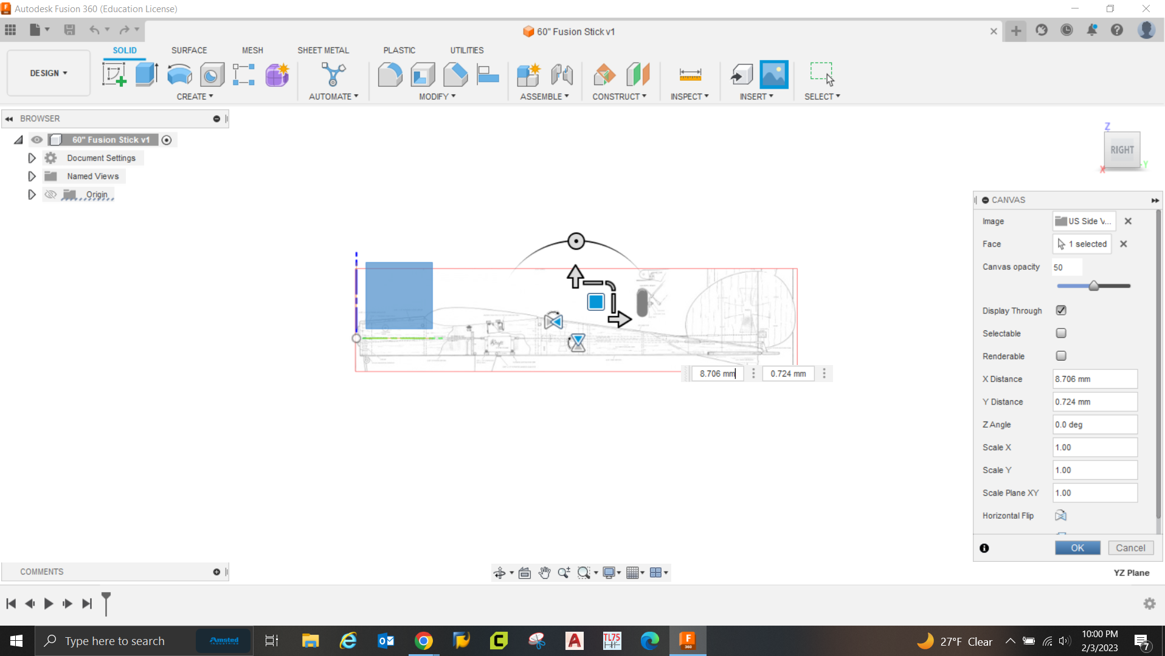The image size is (1165, 656).
Task: Open the SHEET METAL tab
Action: (x=323, y=50)
